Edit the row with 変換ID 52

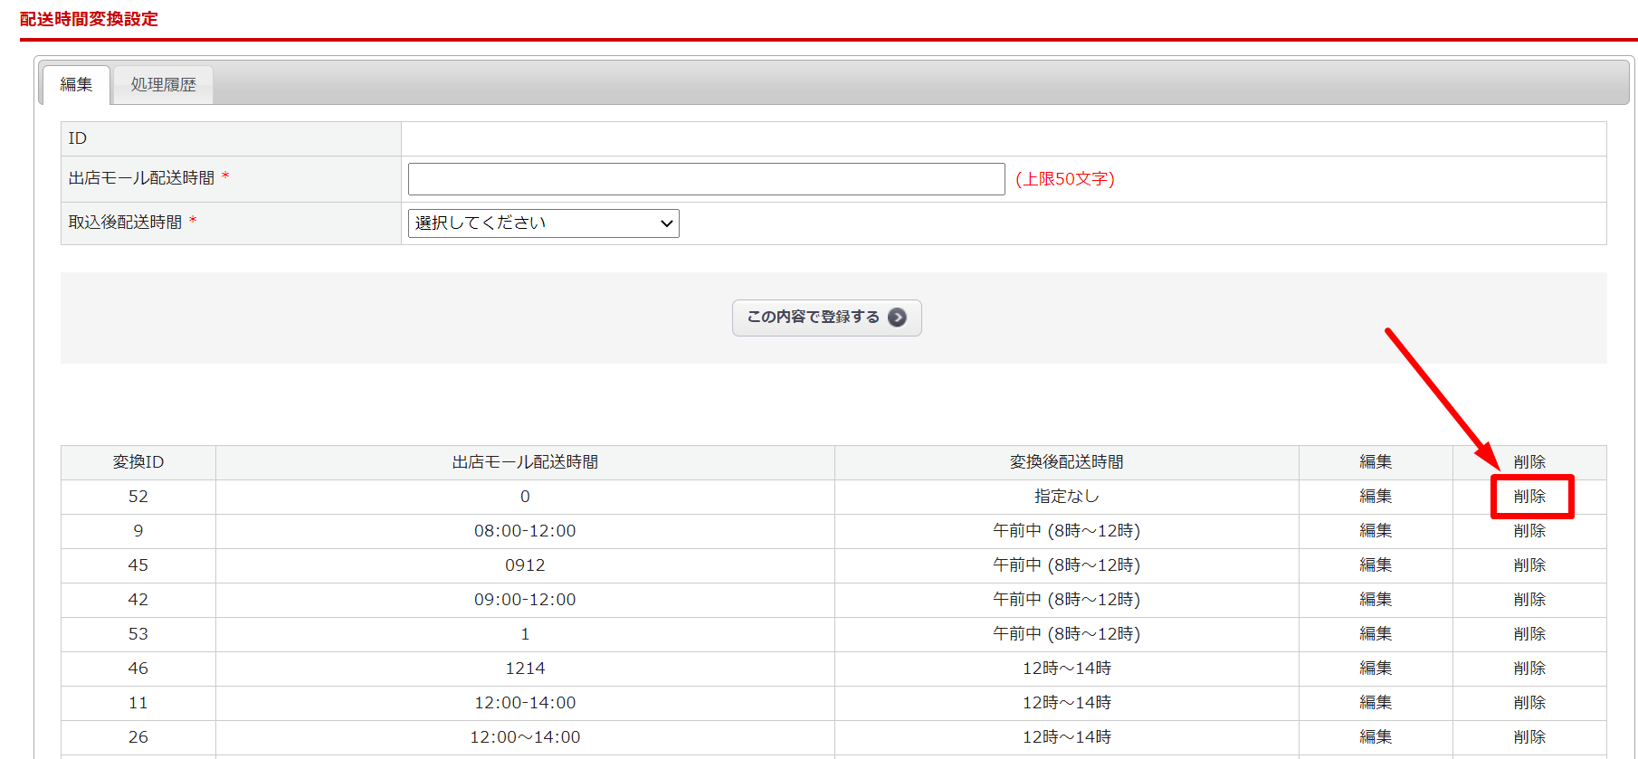[x=1376, y=497]
